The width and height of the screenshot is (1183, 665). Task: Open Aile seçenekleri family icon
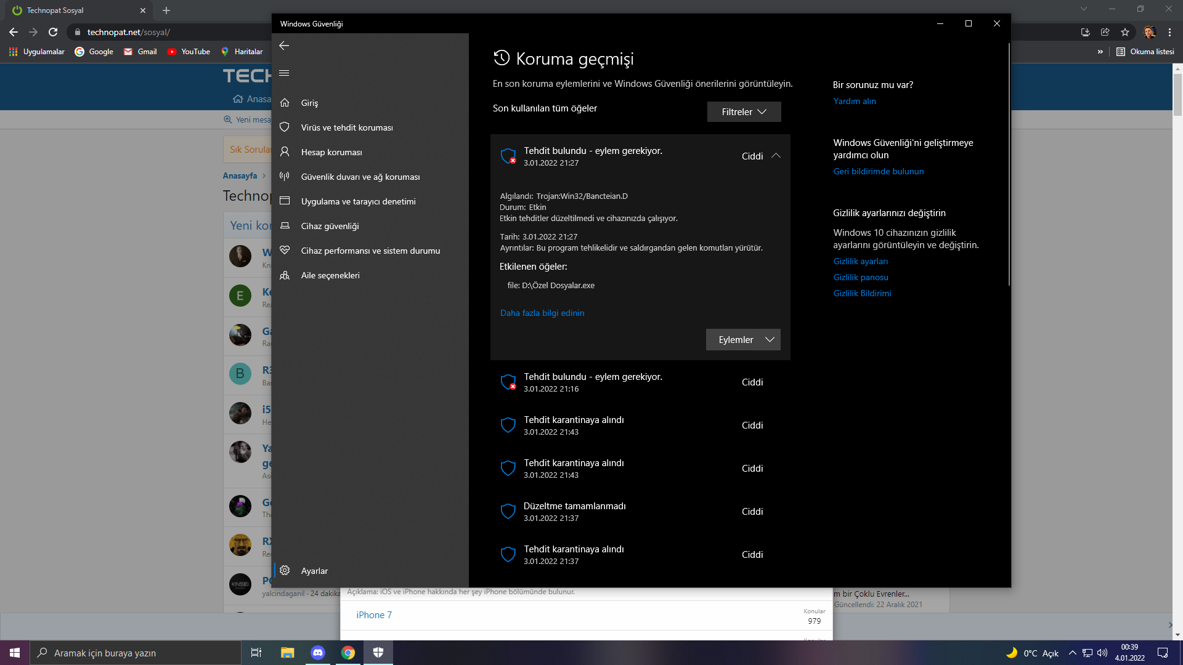click(285, 275)
